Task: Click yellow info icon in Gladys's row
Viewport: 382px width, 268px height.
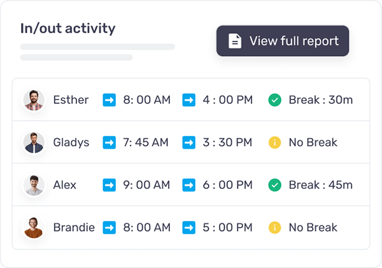Action: pos(274,142)
